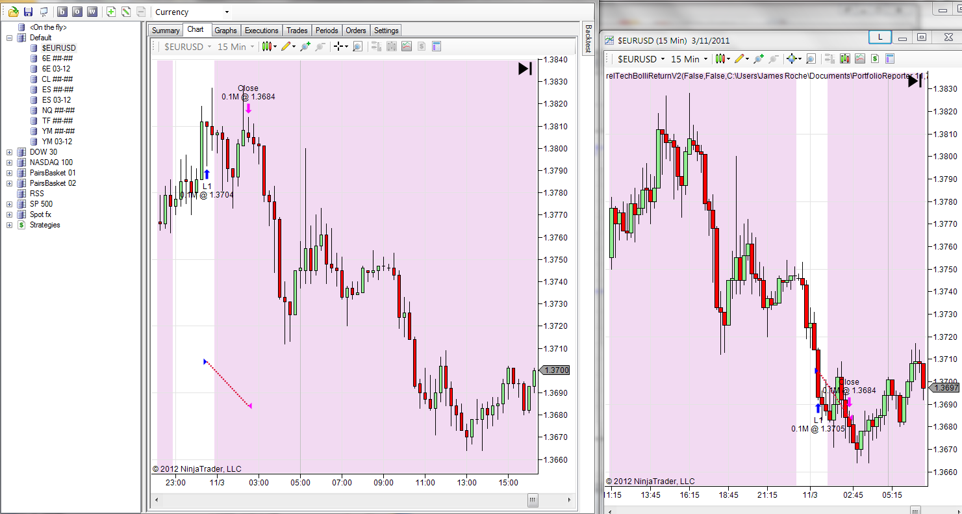The width and height of the screenshot is (962, 514).
Task: Expand the PairsBasket 02 list
Action: click(10, 183)
